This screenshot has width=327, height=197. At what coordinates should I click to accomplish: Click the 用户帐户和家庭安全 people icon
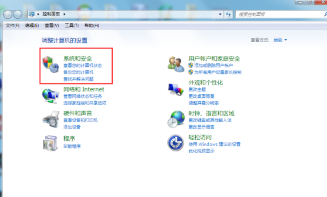[x=176, y=64]
